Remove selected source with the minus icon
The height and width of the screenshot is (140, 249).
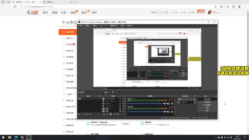107,114
